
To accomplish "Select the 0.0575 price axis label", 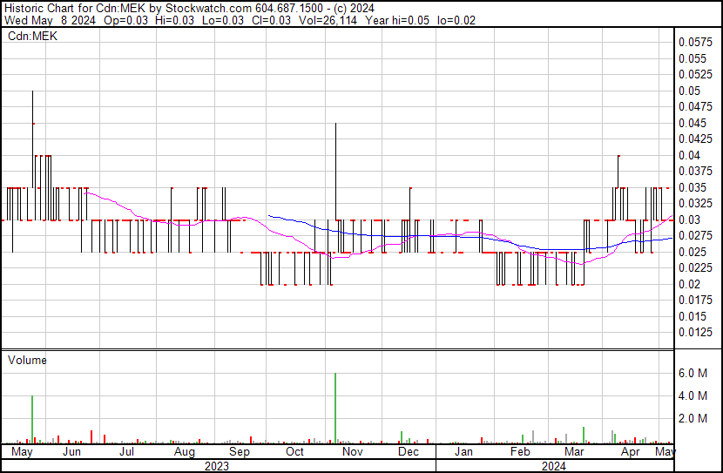I will (x=694, y=42).
